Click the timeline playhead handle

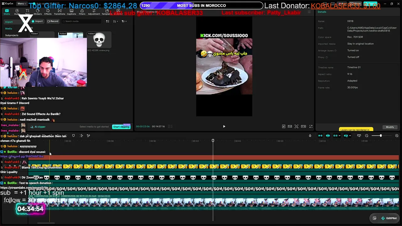213,141
